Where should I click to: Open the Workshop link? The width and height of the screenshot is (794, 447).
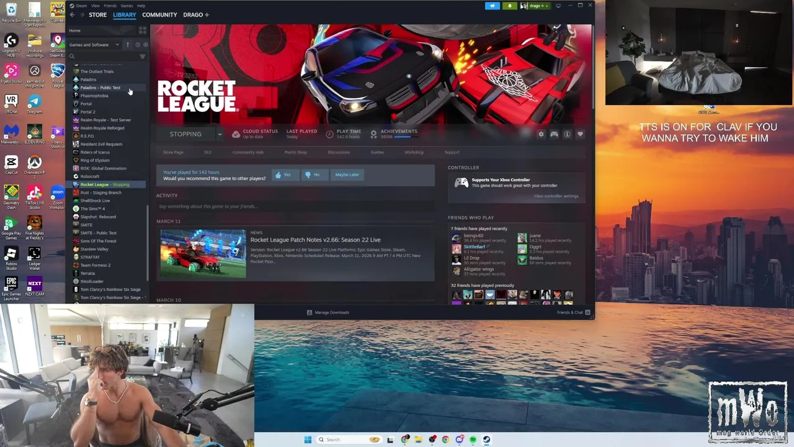[x=414, y=152]
